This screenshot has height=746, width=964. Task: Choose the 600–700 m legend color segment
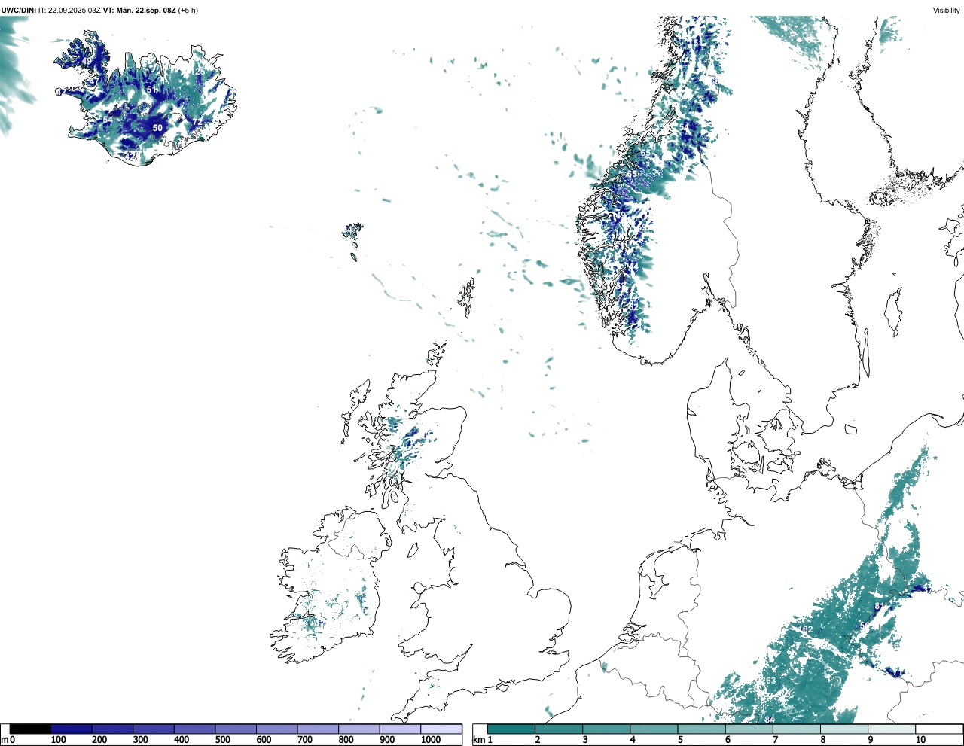tap(277, 729)
